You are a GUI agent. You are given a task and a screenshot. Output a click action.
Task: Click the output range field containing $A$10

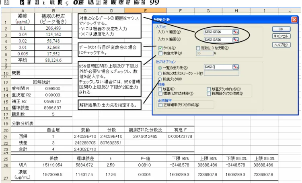[x=218, y=67]
